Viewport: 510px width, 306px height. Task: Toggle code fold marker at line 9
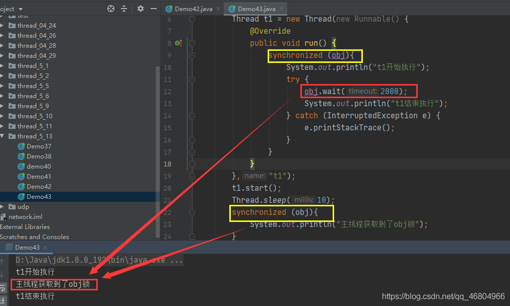[x=192, y=55]
